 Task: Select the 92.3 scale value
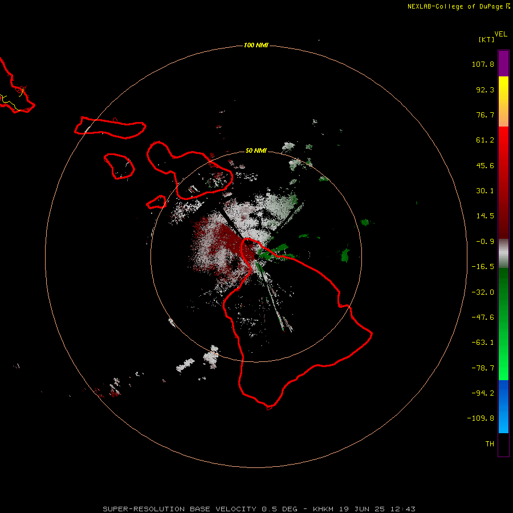tap(485, 89)
